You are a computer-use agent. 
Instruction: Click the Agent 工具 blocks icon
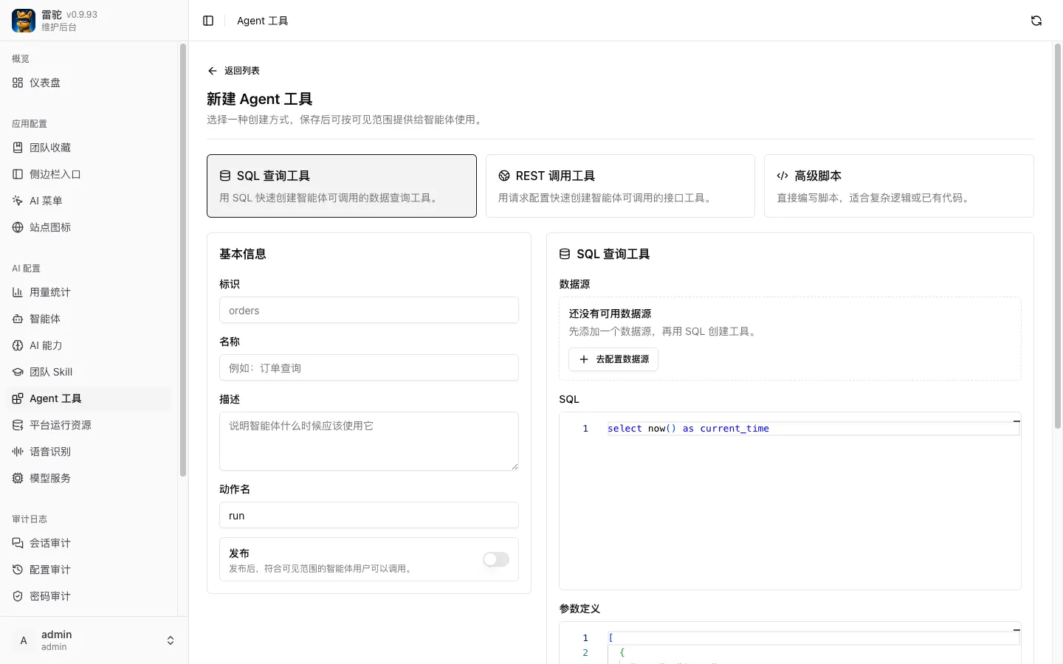pyautogui.click(x=18, y=398)
